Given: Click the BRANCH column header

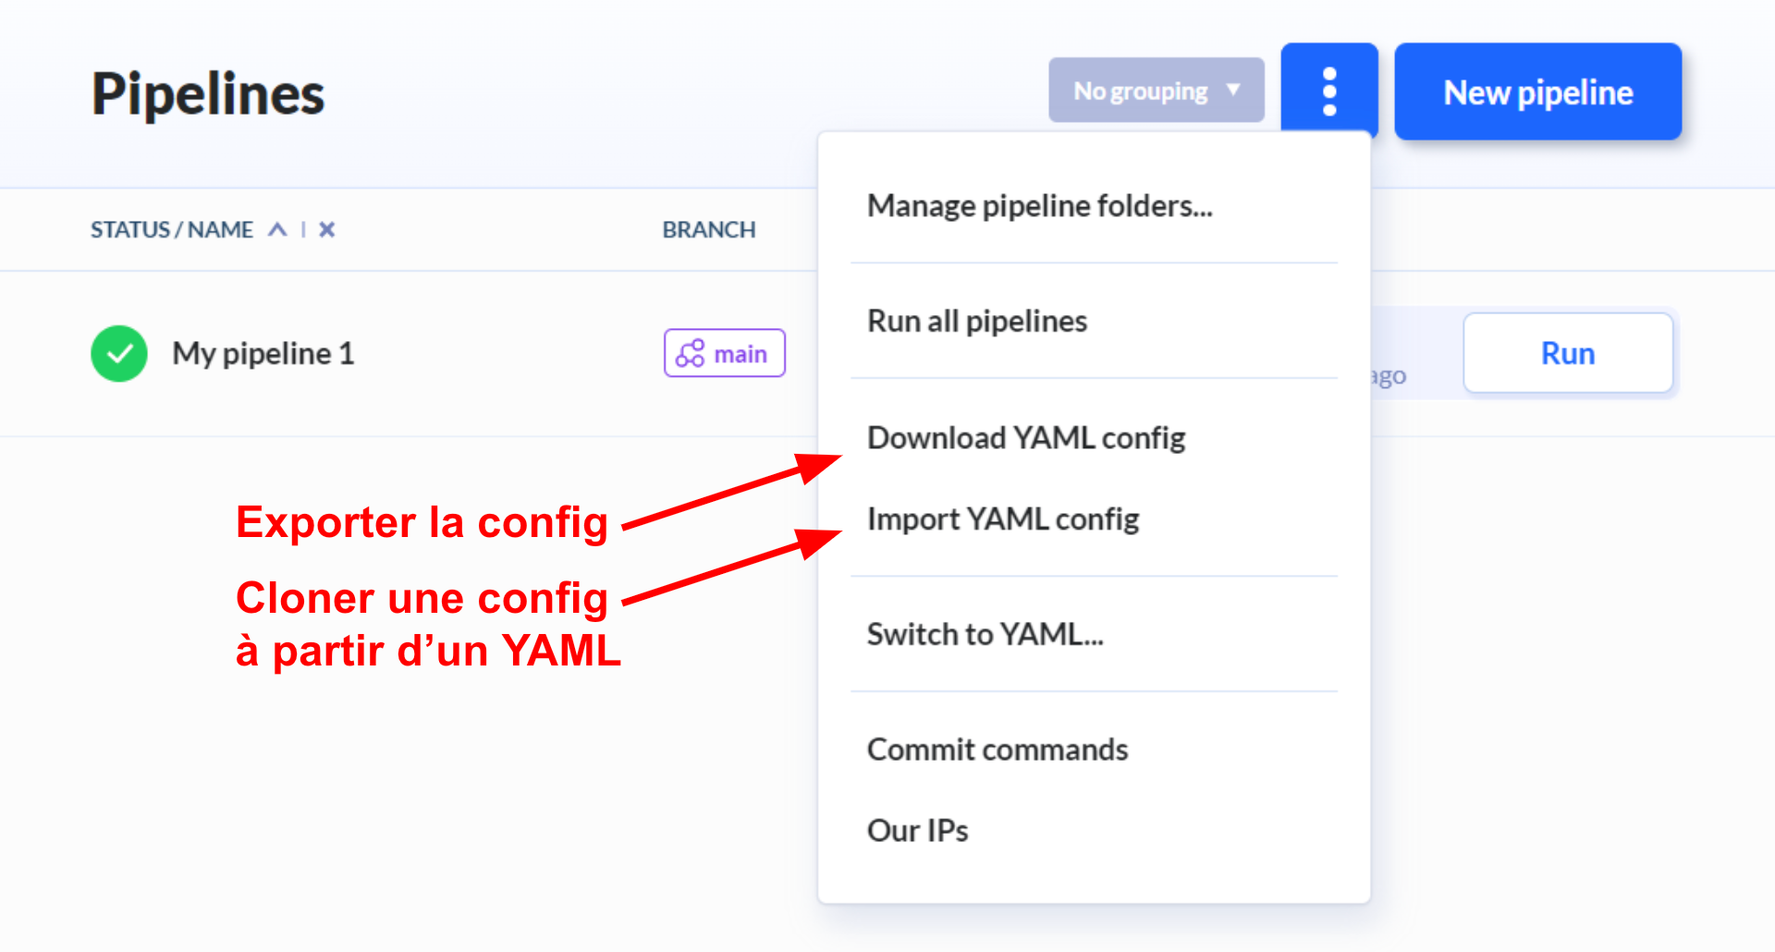Looking at the screenshot, I should pos(709,229).
